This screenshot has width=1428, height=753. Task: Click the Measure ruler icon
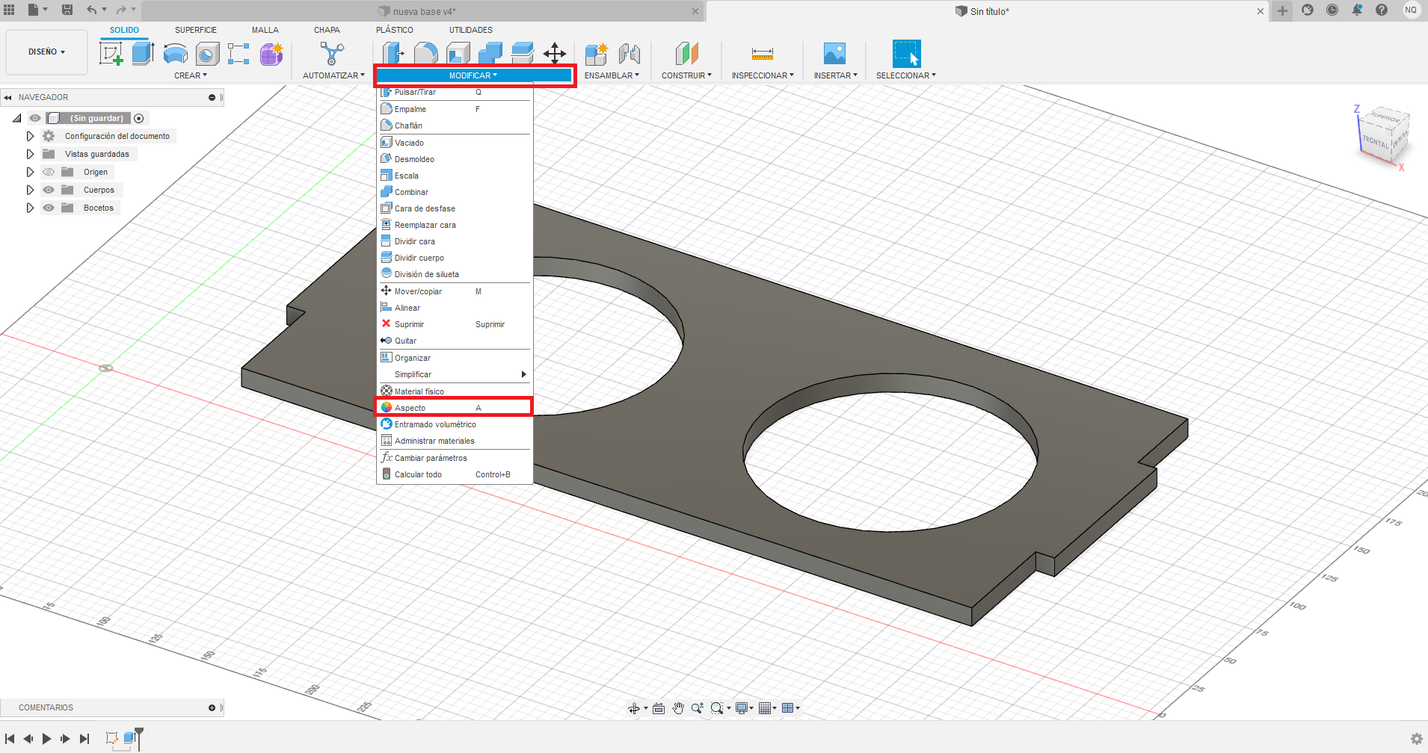click(763, 54)
